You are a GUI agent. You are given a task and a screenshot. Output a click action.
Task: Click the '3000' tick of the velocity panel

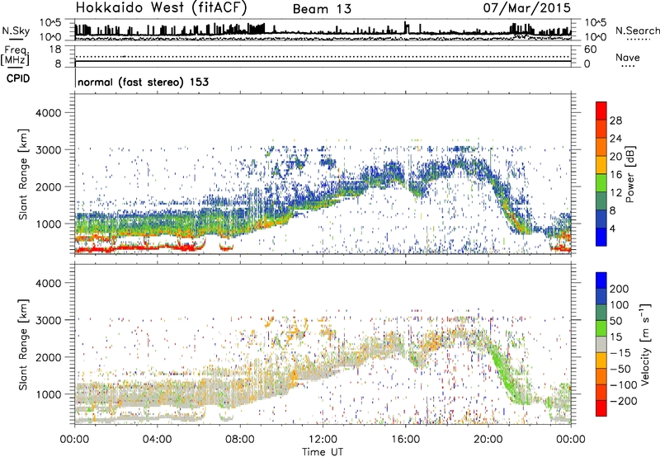pos(48,320)
